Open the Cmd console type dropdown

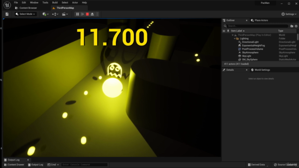[53, 165]
